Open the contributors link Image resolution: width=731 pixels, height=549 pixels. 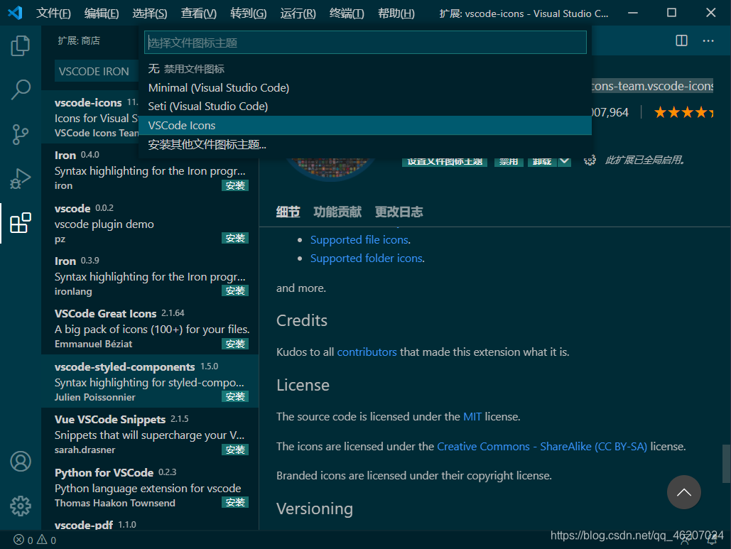pos(367,352)
